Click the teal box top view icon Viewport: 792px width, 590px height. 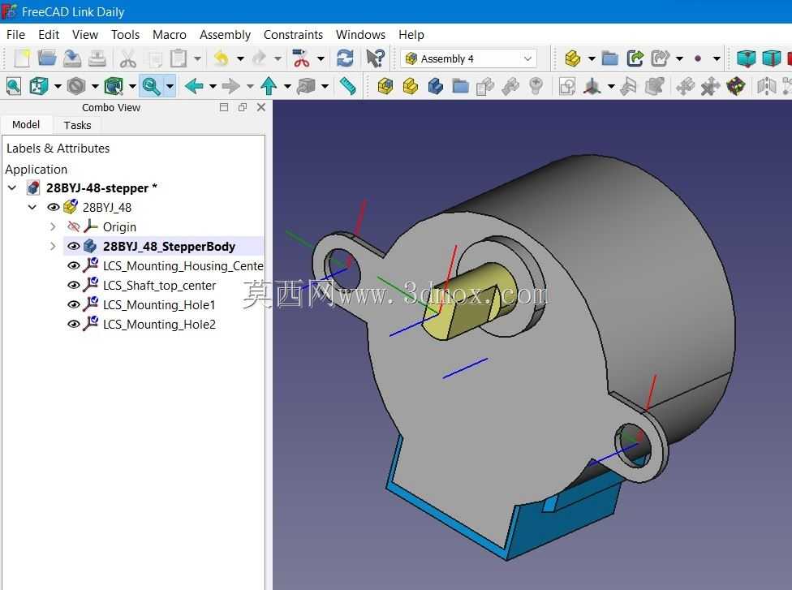pos(747,58)
